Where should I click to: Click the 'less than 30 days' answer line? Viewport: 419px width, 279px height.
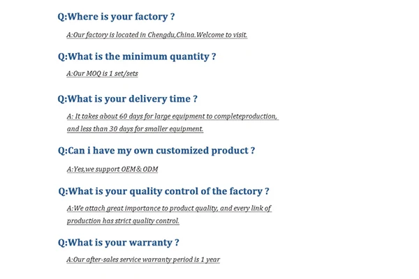click(135, 128)
